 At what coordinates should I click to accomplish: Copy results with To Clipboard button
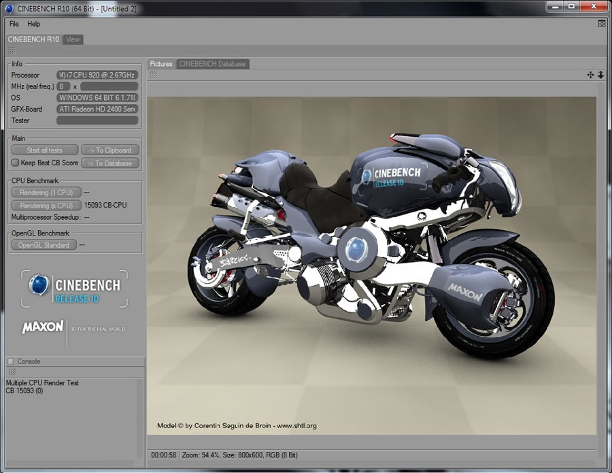110,150
